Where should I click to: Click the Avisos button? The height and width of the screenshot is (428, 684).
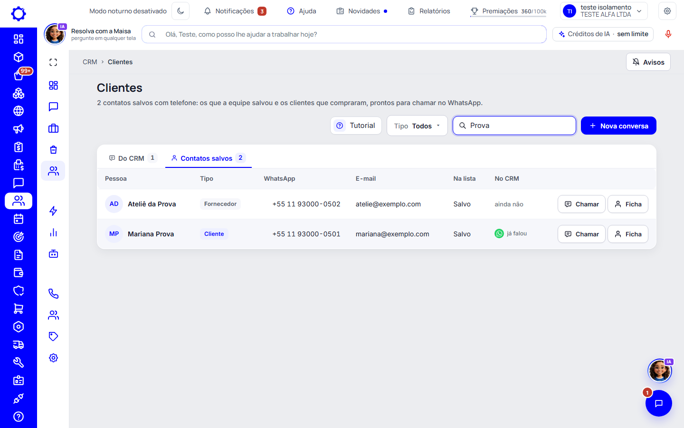pos(648,62)
